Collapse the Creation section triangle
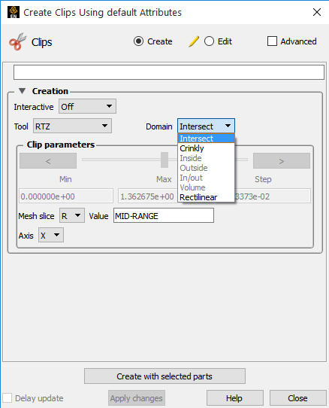Viewport: 329px width, 408px height. pyautogui.click(x=23, y=91)
